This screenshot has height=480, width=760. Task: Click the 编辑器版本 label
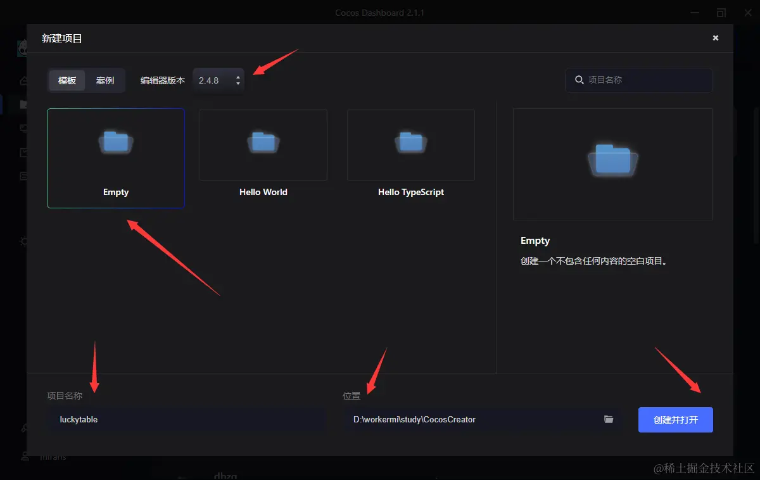pyautogui.click(x=163, y=80)
